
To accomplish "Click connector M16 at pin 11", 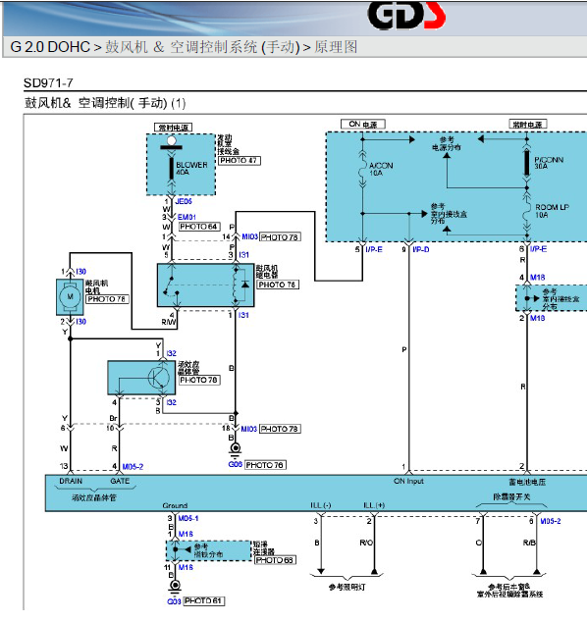I will 186,568.
